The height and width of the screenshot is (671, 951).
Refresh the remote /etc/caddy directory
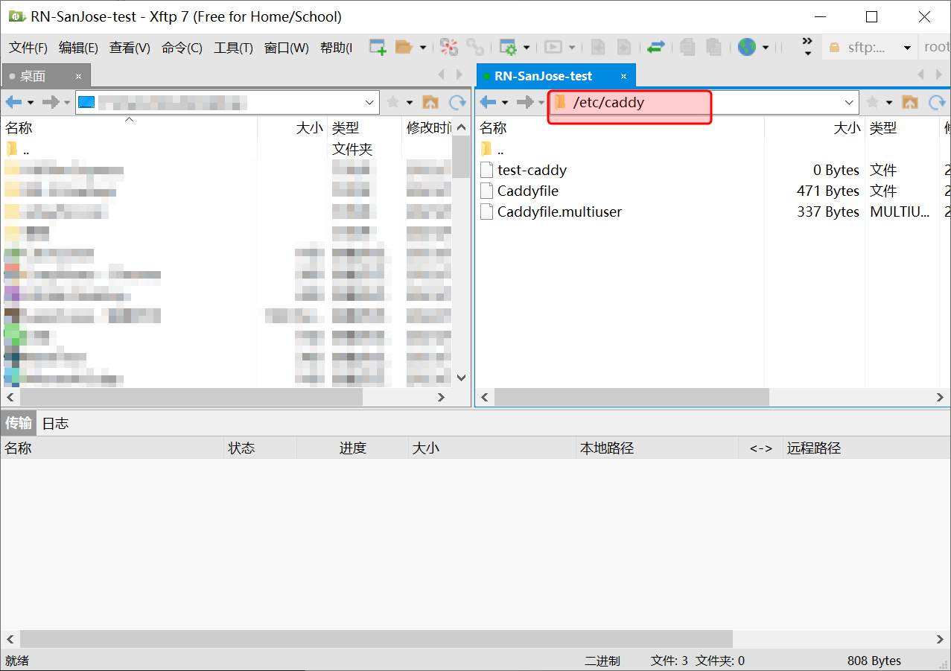(937, 102)
